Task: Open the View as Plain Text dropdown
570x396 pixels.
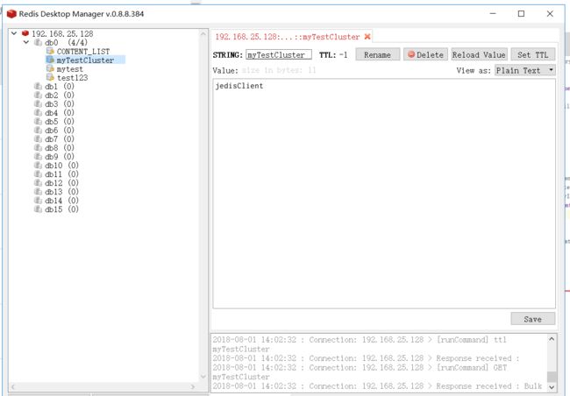Action: pyautogui.click(x=525, y=70)
